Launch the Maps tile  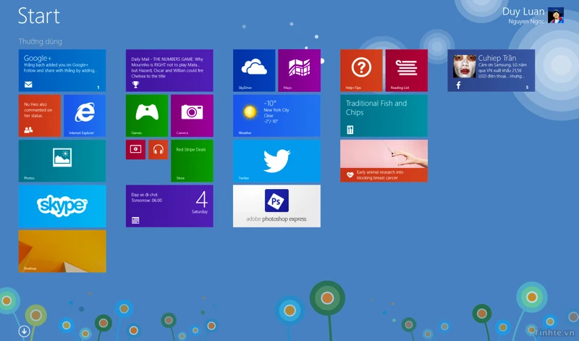tap(299, 70)
